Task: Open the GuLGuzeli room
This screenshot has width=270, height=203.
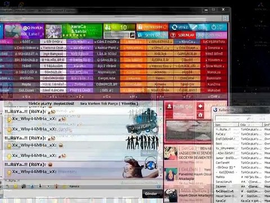Action: point(26,90)
